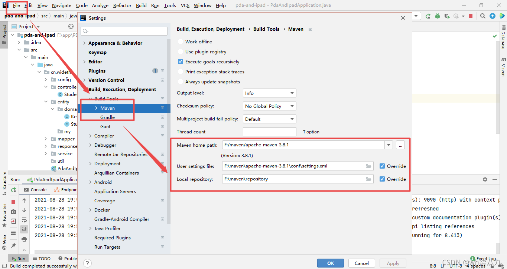Click Build Tools breadcrumb link
Viewport: 507px width, 269px height.
[x=266, y=29]
